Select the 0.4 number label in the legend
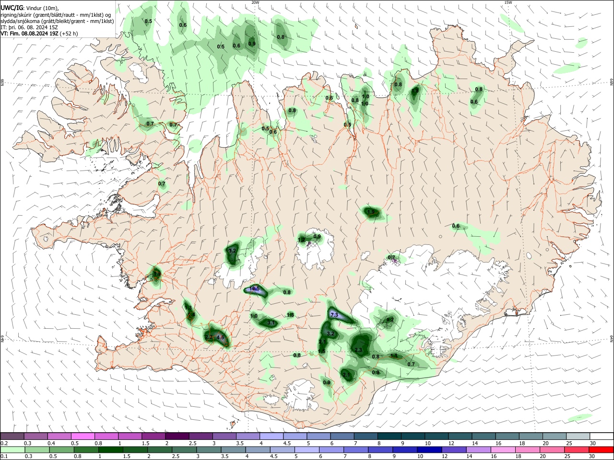 [51, 443]
